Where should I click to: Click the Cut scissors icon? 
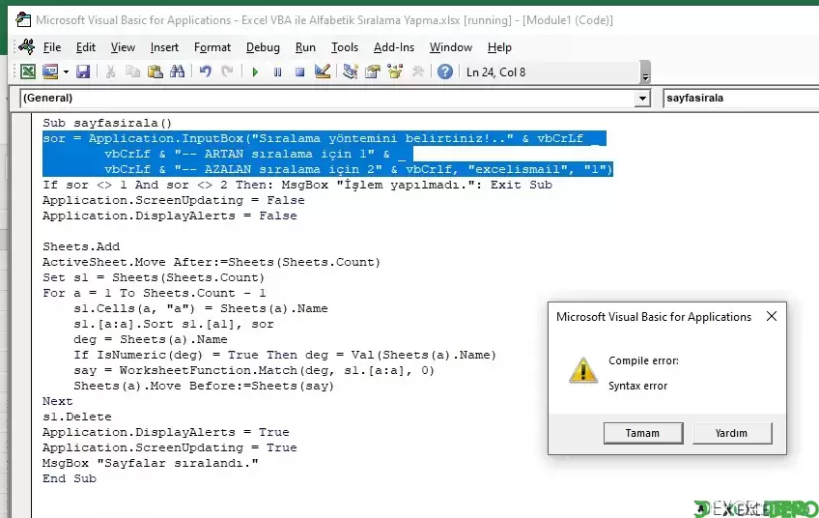tap(110, 72)
